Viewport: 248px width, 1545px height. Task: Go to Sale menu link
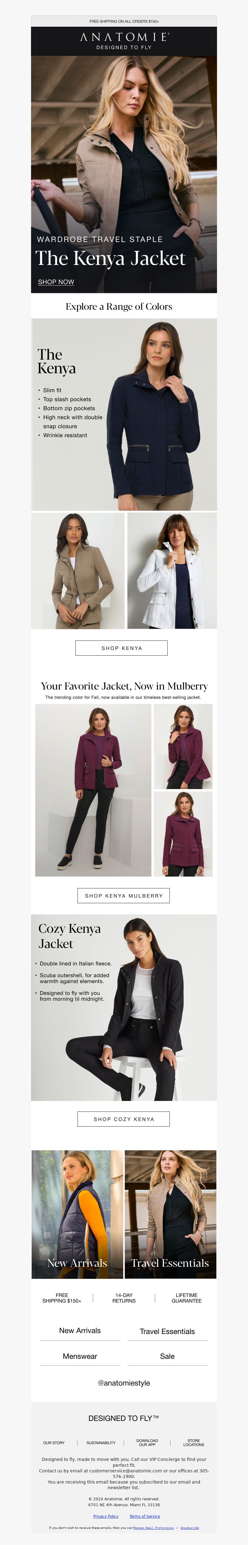point(167,1356)
